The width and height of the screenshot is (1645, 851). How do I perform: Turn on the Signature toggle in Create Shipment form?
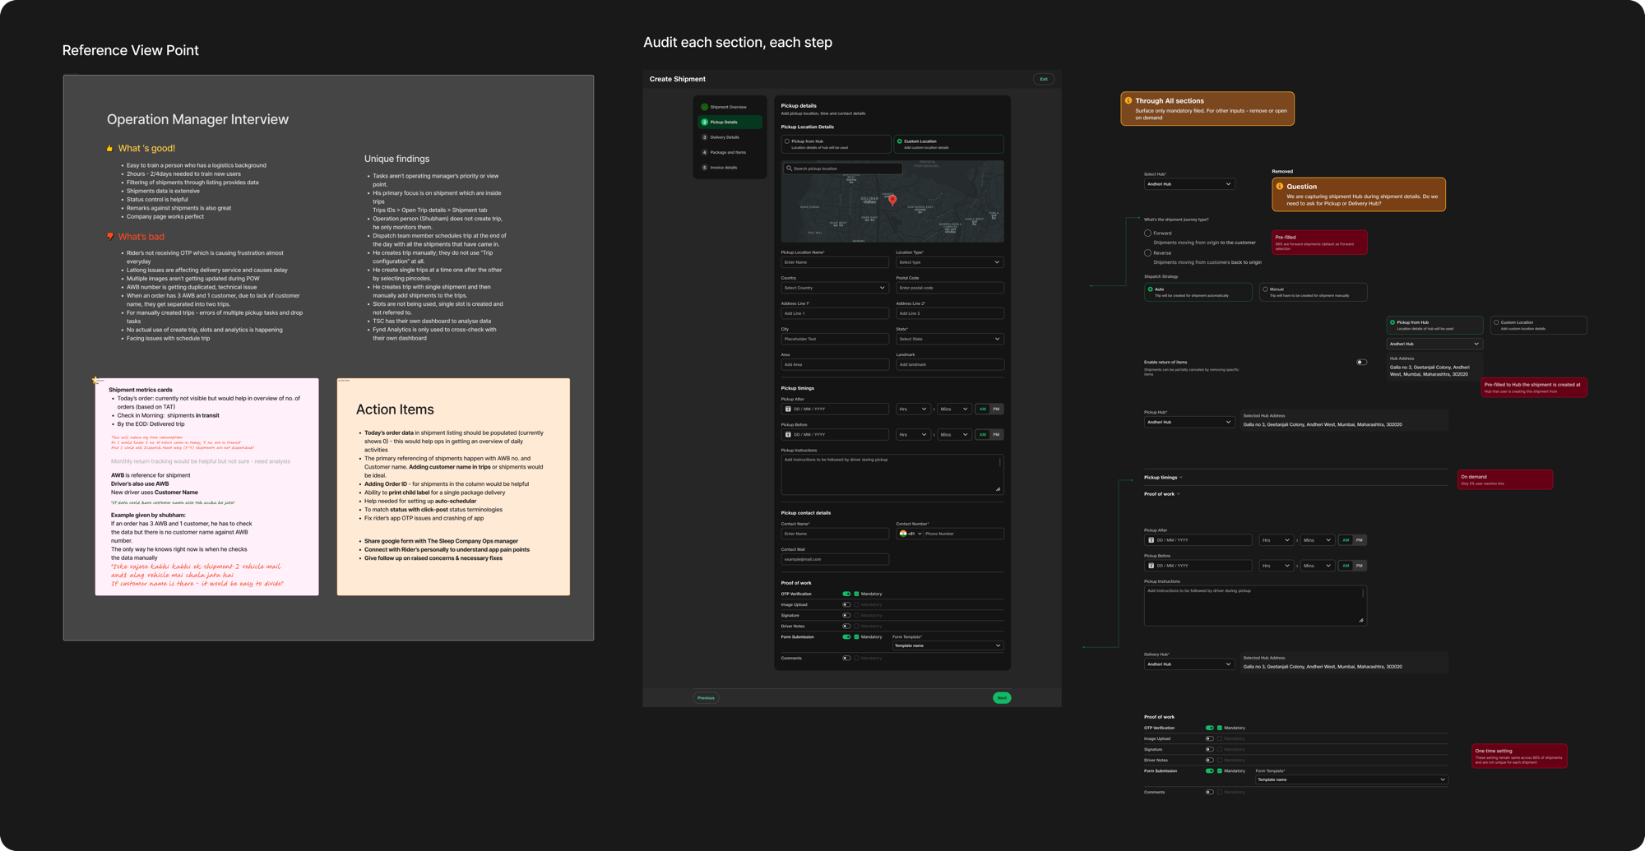click(x=846, y=615)
